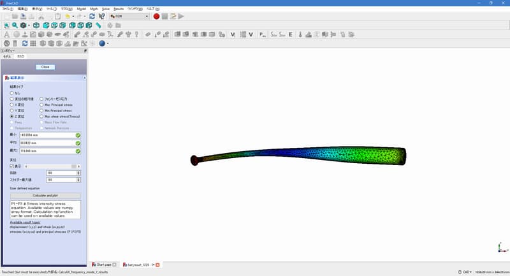Open the draw style dropdown arrow
The width and height of the screenshot is (510, 276).
tap(29, 25)
